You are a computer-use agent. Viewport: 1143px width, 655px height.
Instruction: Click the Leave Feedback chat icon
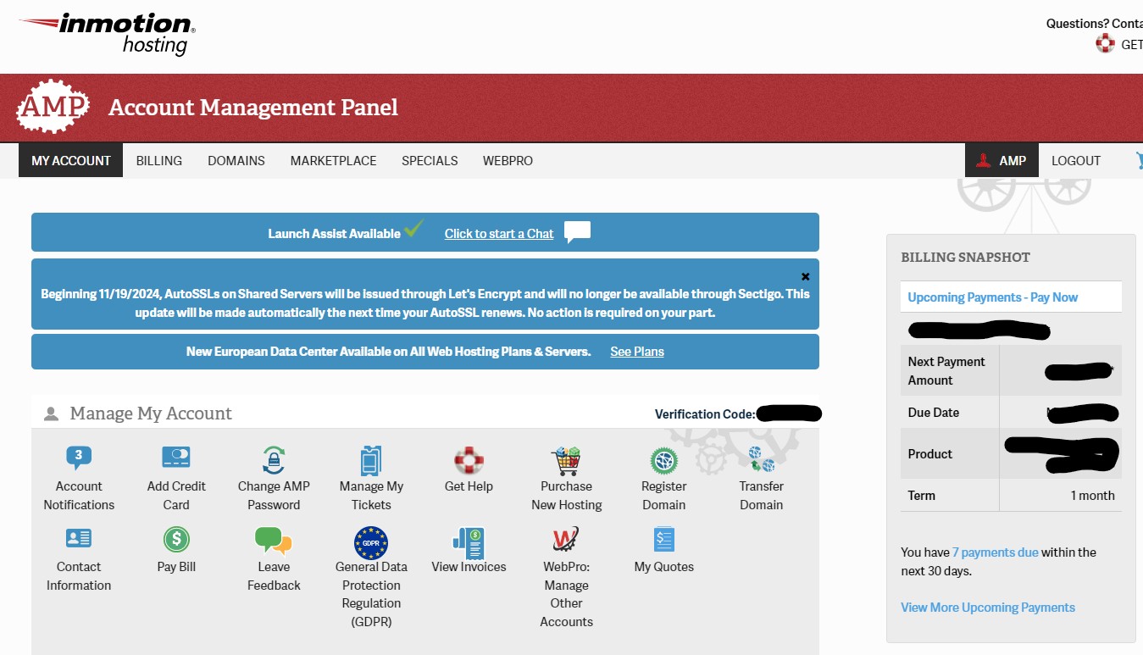(x=274, y=541)
